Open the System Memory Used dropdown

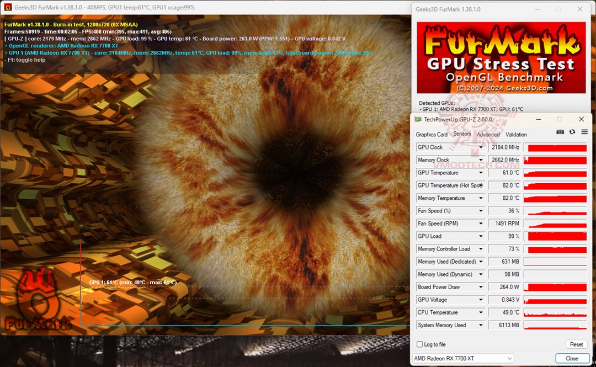481,325
